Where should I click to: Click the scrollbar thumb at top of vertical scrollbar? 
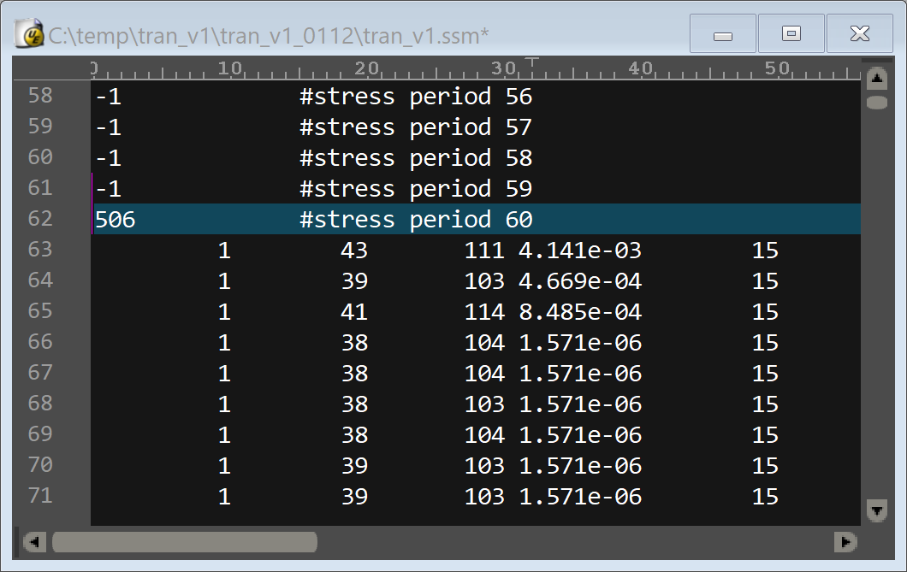tap(877, 103)
